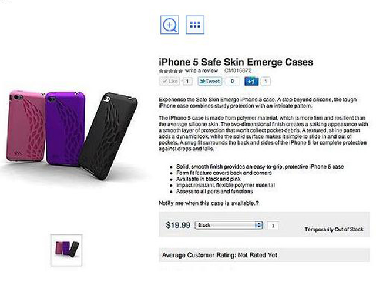Click the black case in main image
Screen dimensions: 376x282
[108, 136]
